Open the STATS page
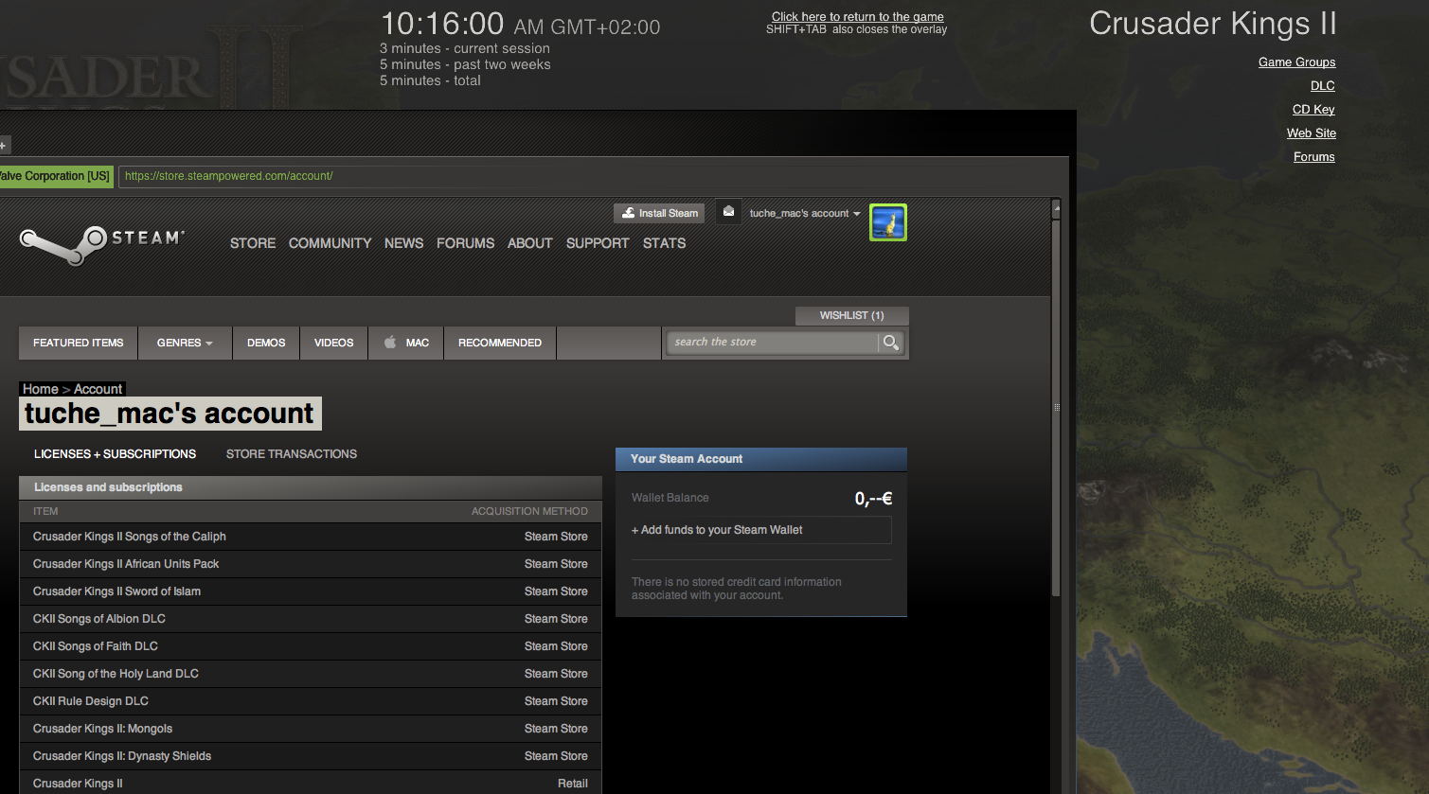 click(664, 243)
